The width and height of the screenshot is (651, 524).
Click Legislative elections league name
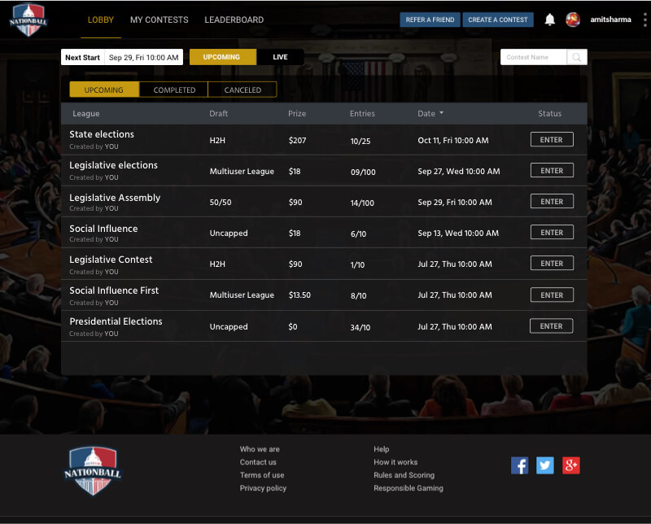pyautogui.click(x=113, y=165)
